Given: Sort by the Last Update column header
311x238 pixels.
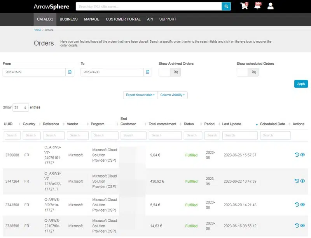Looking at the screenshot, I should point(232,124).
